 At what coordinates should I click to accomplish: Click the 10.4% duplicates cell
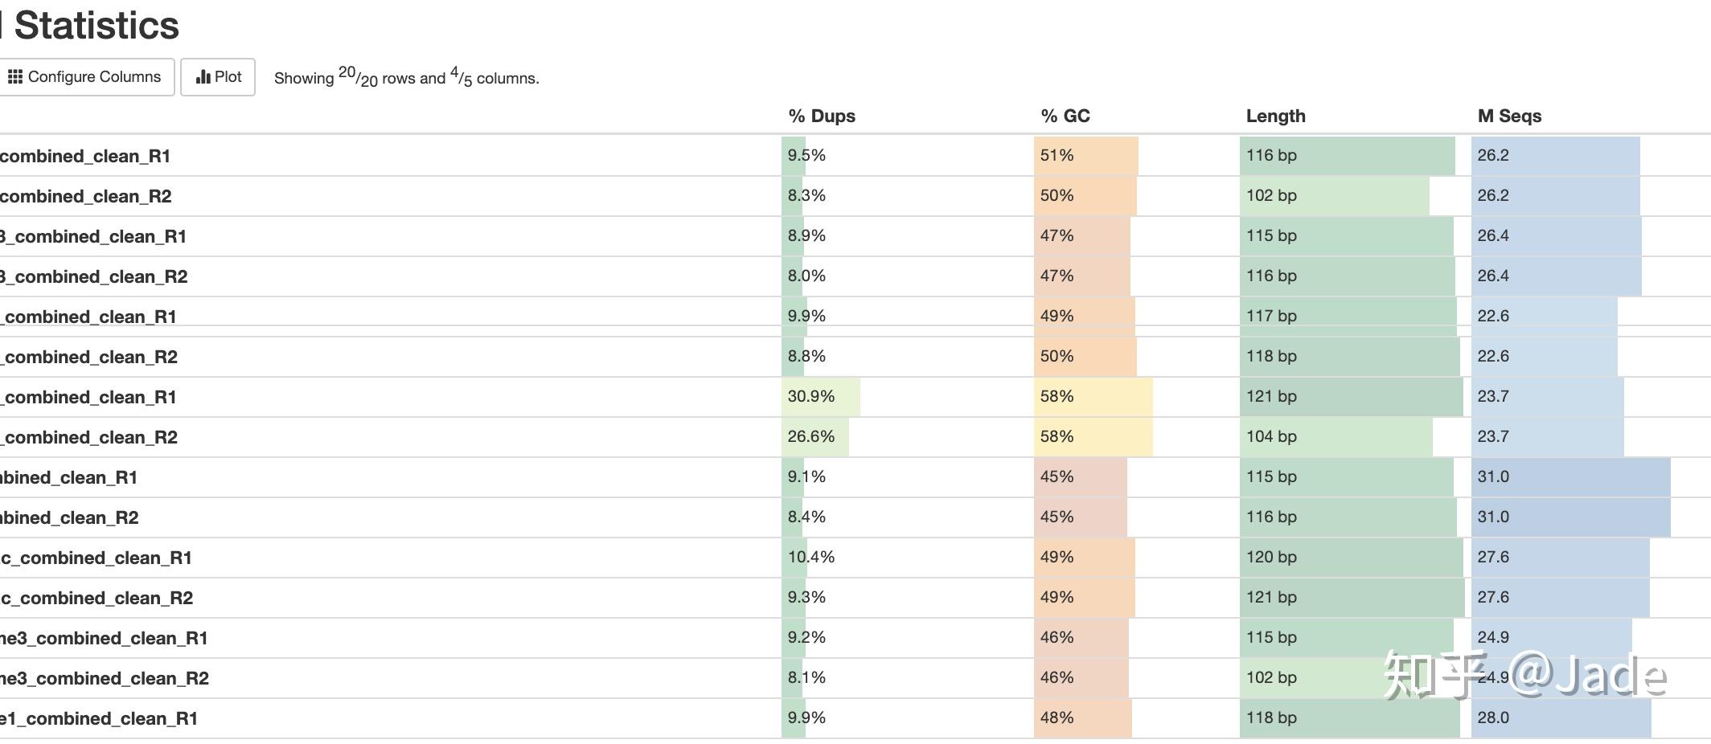[x=811, y=557]
